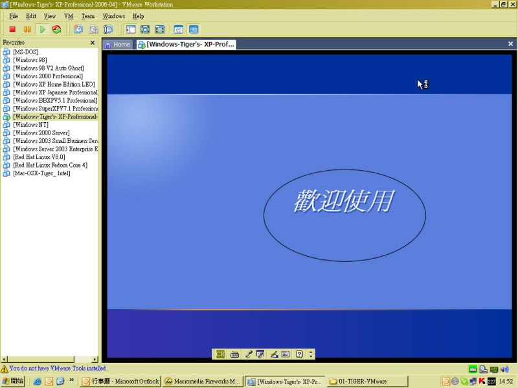Select [Windows XP Japanese Professional] favorite
Screen dimensions: 518x388
pyautogui.click(x=55, y=92)
